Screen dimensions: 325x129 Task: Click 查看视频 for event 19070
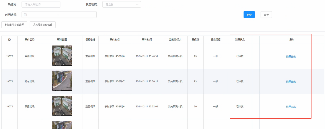90,107
